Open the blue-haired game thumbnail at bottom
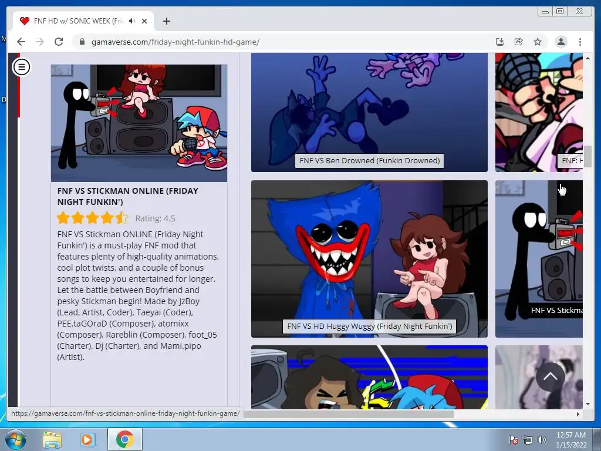The height and width of the screenshot is (451, 601). pyautogui.click(x=369, y=377)
